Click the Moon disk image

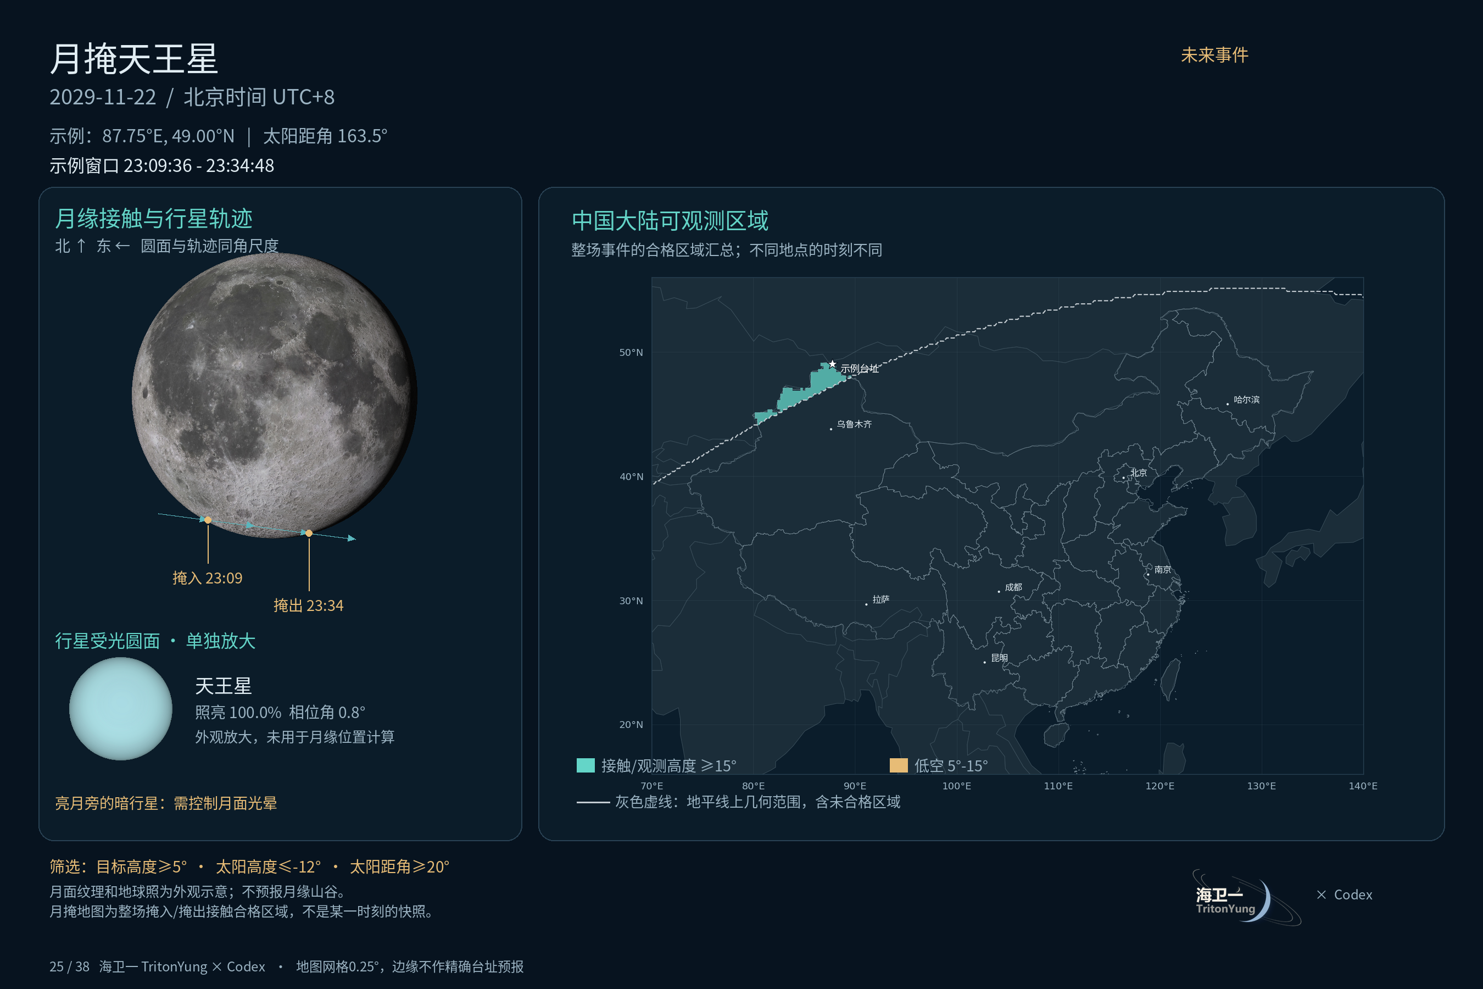click(x=274, y=396)
